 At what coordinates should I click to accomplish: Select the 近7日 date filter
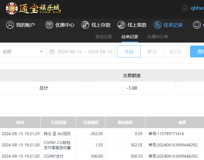tap(175, 51)
